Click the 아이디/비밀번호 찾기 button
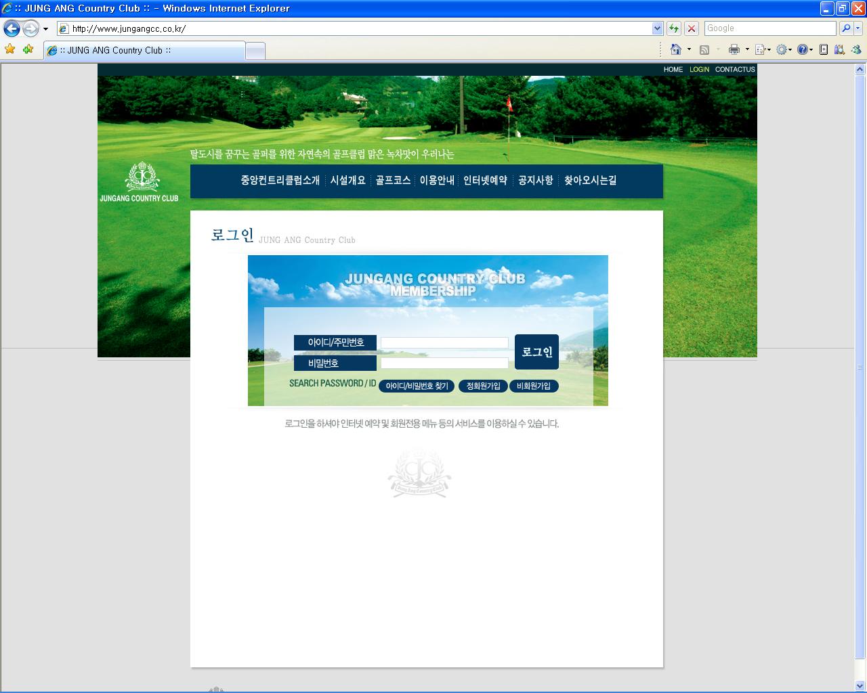 coord(417,386)
